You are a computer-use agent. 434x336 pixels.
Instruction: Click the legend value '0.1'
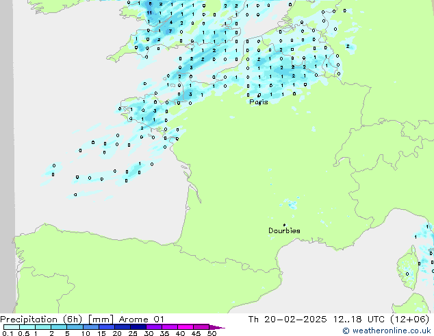(8, 333)
